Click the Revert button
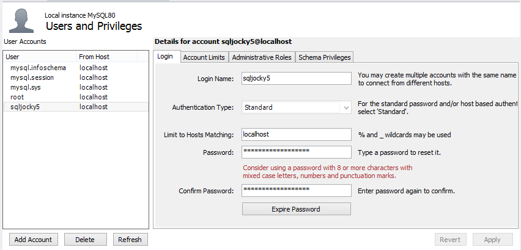Image resolution: width=521 pixels, height=250 pixels. click(450, 240)
